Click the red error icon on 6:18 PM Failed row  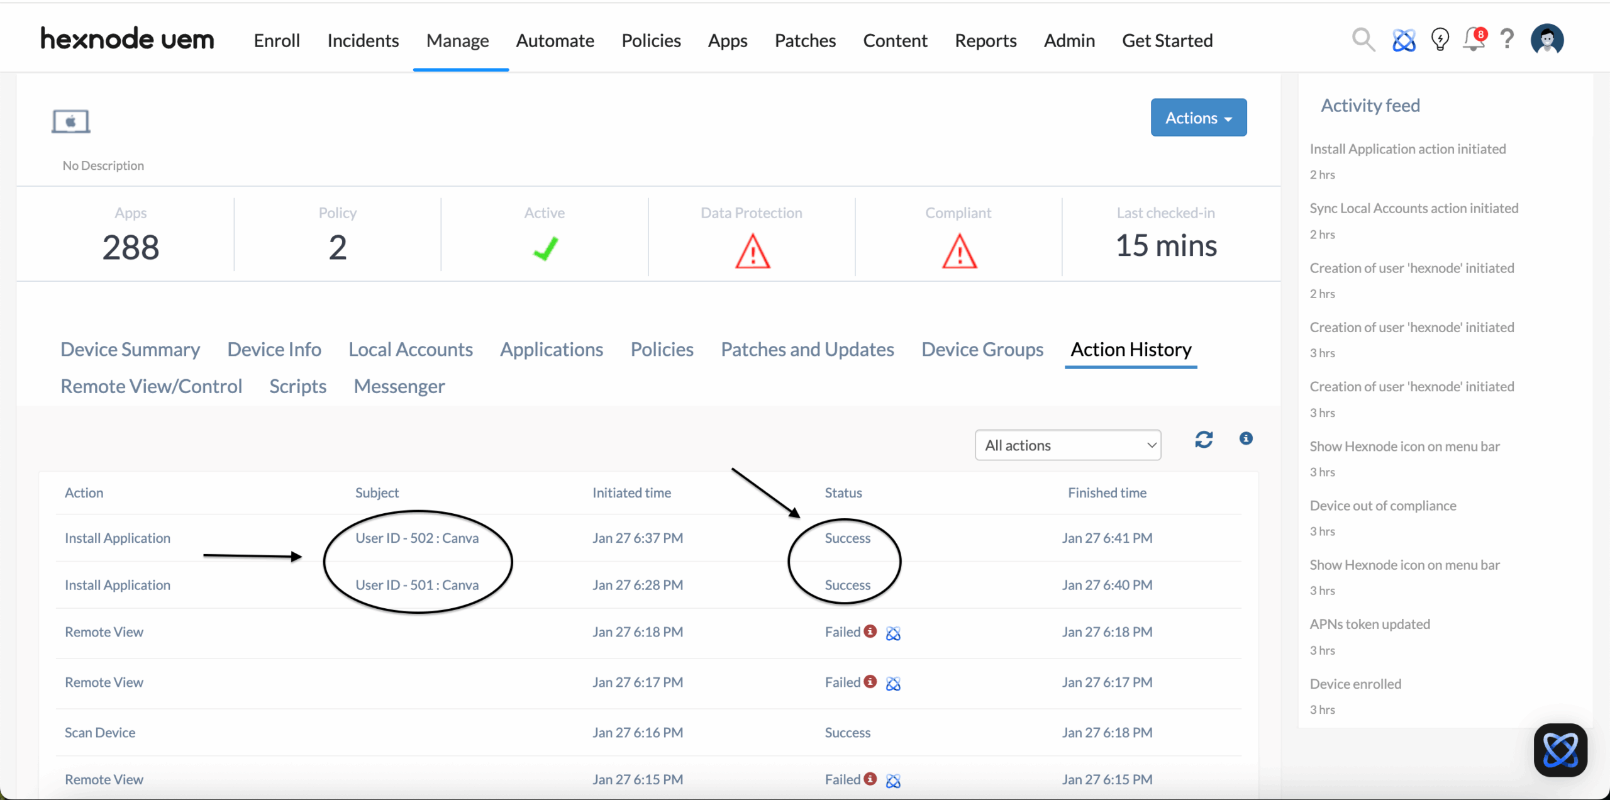click(x=870, y=631)
